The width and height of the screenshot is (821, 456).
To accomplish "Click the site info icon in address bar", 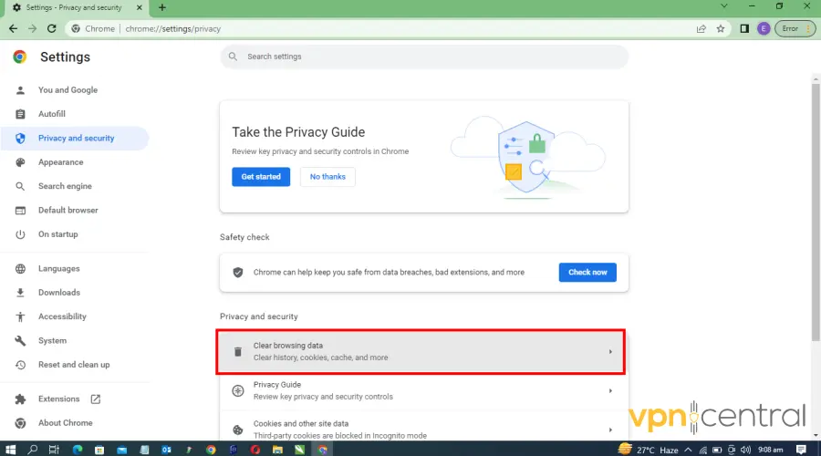I will coord(76,29).
